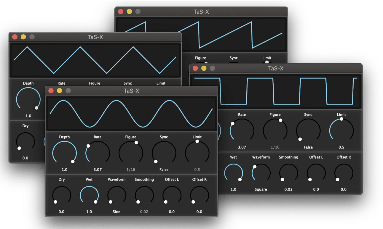Click the 3.07 Rate value in the square window
This screenshot has width=383, height=229.
pos(242,147)
